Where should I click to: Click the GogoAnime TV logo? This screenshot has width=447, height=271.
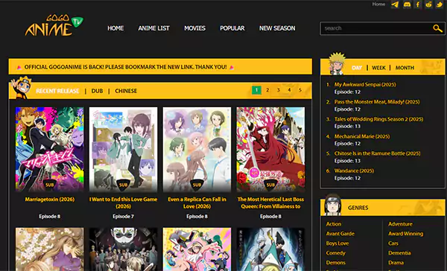tap(54, 25)
